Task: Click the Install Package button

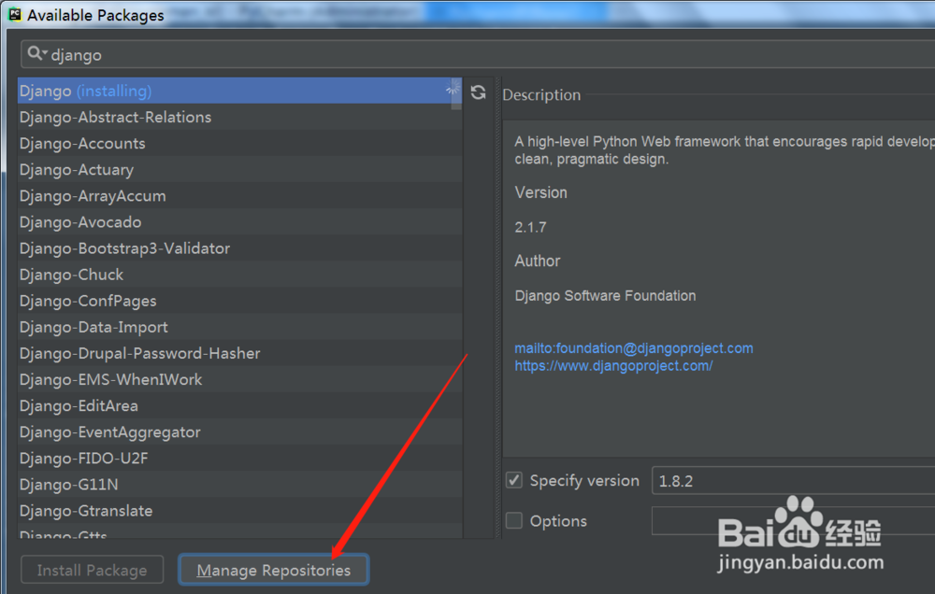Action: click(92, 570)
